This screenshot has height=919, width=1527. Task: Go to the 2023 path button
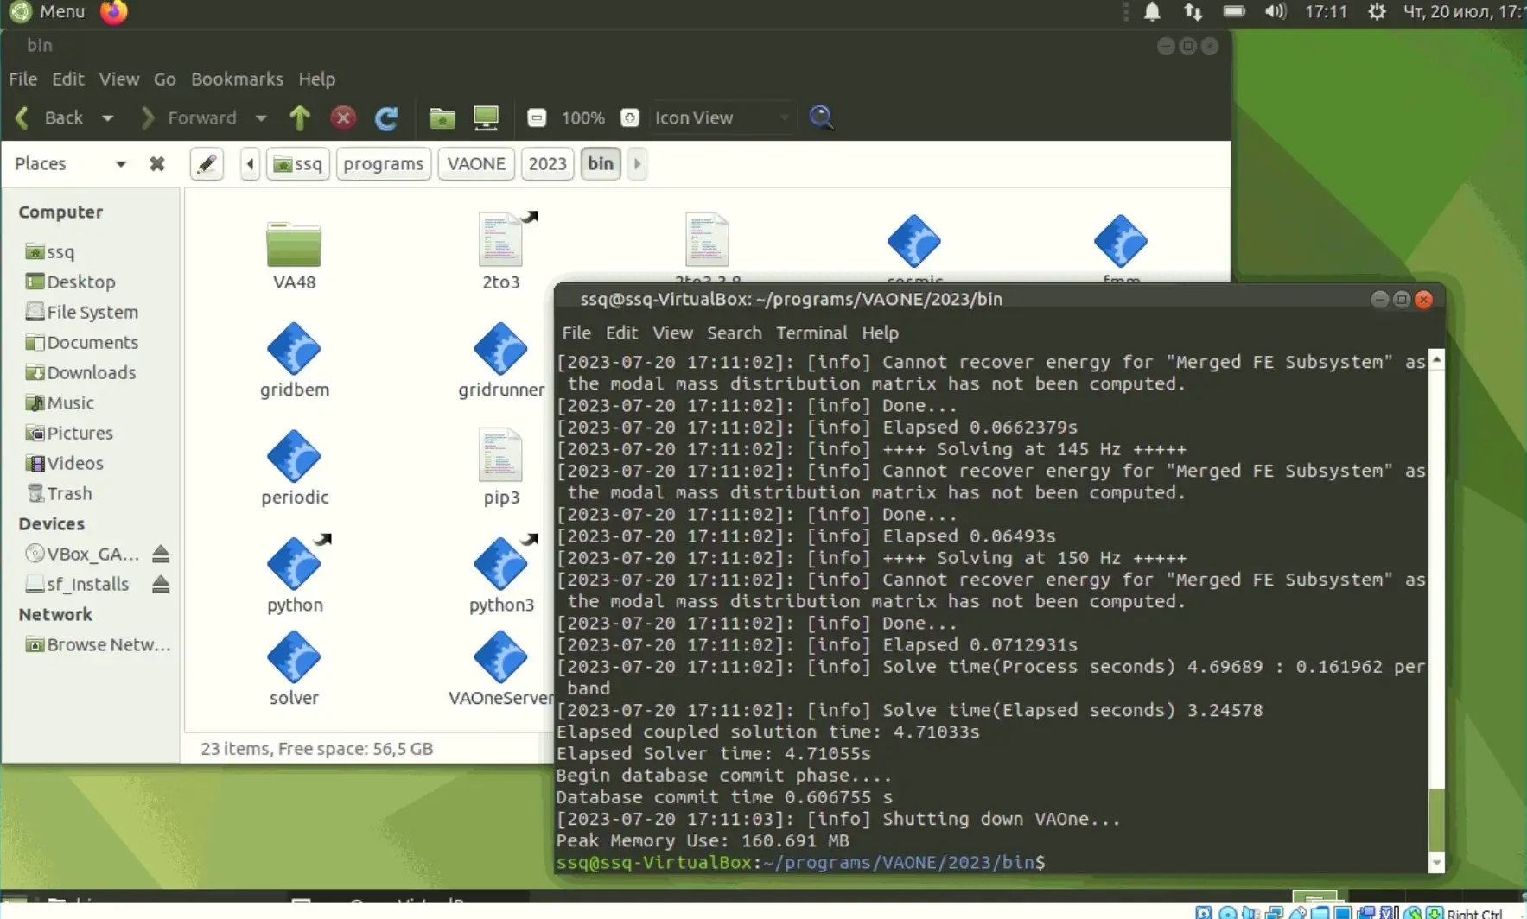coord(547,163)
